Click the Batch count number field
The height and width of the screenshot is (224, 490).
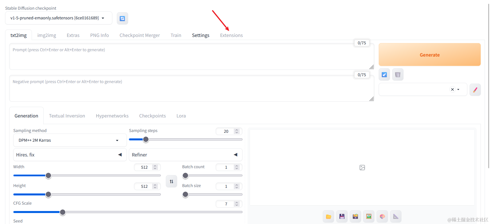pos(229,167)
